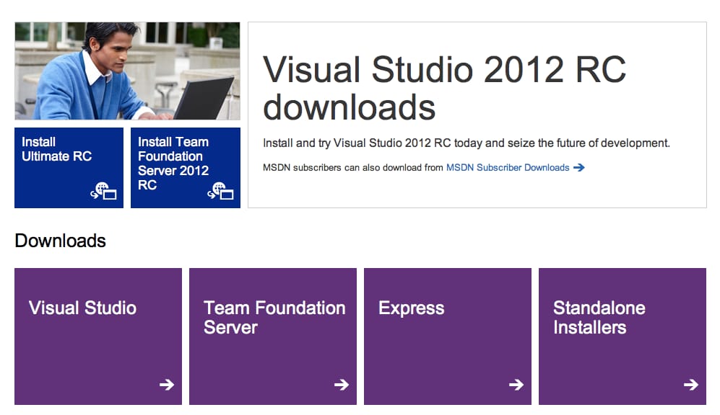This screenshot has height=415, width=720.
Task: Click the Visual Studio 2012 RC downloads heading
Action: coord(444,89)
